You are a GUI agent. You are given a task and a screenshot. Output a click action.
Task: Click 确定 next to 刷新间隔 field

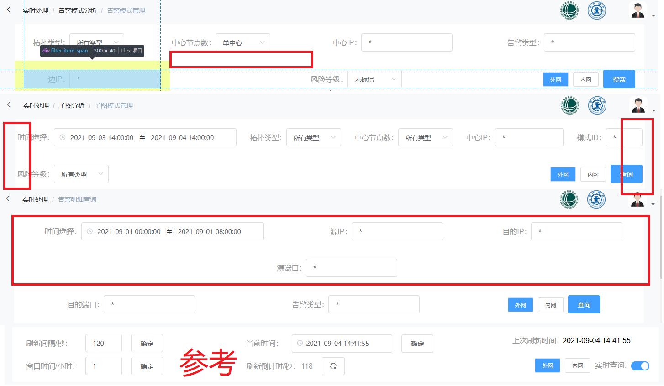tap(147, 344)
